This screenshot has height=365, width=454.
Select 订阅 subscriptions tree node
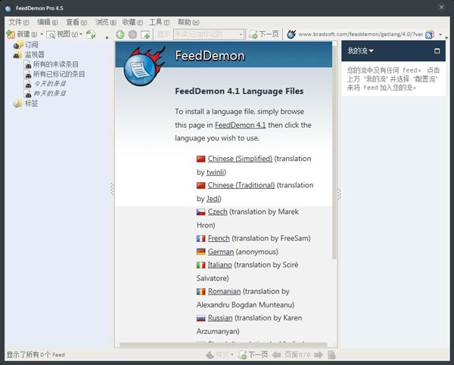pyautogui.click(x=31, y=45)
